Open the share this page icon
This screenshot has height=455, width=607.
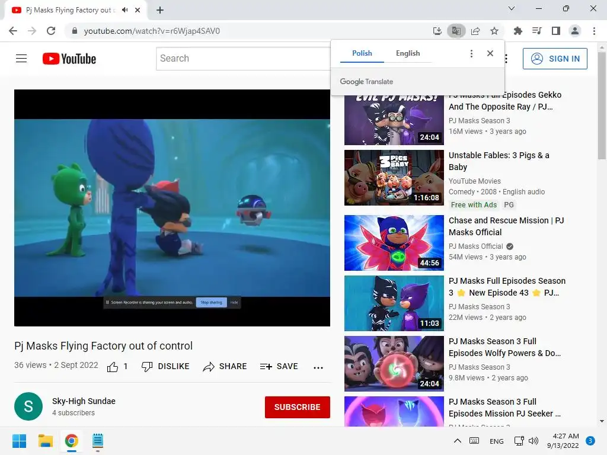[475, 31]
